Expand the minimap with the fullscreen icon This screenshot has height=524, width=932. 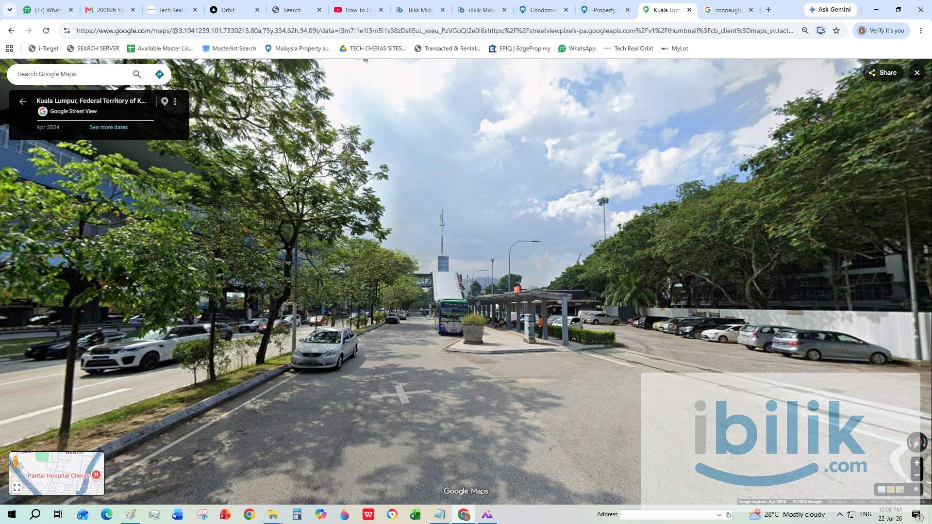[x=17, y=488]
